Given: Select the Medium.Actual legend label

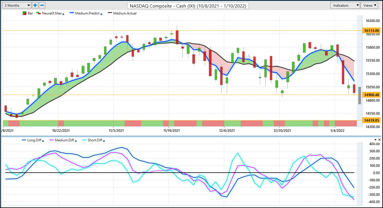Looking at the screenshot, I should click(x=125, y=13).
